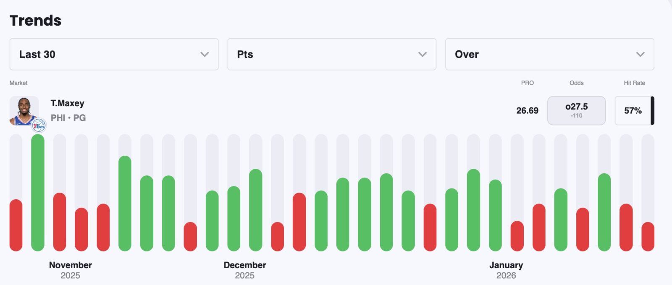Open the Over selection dropdown
The height and width of the screenshot is (285, 672).
pos(549,54)
